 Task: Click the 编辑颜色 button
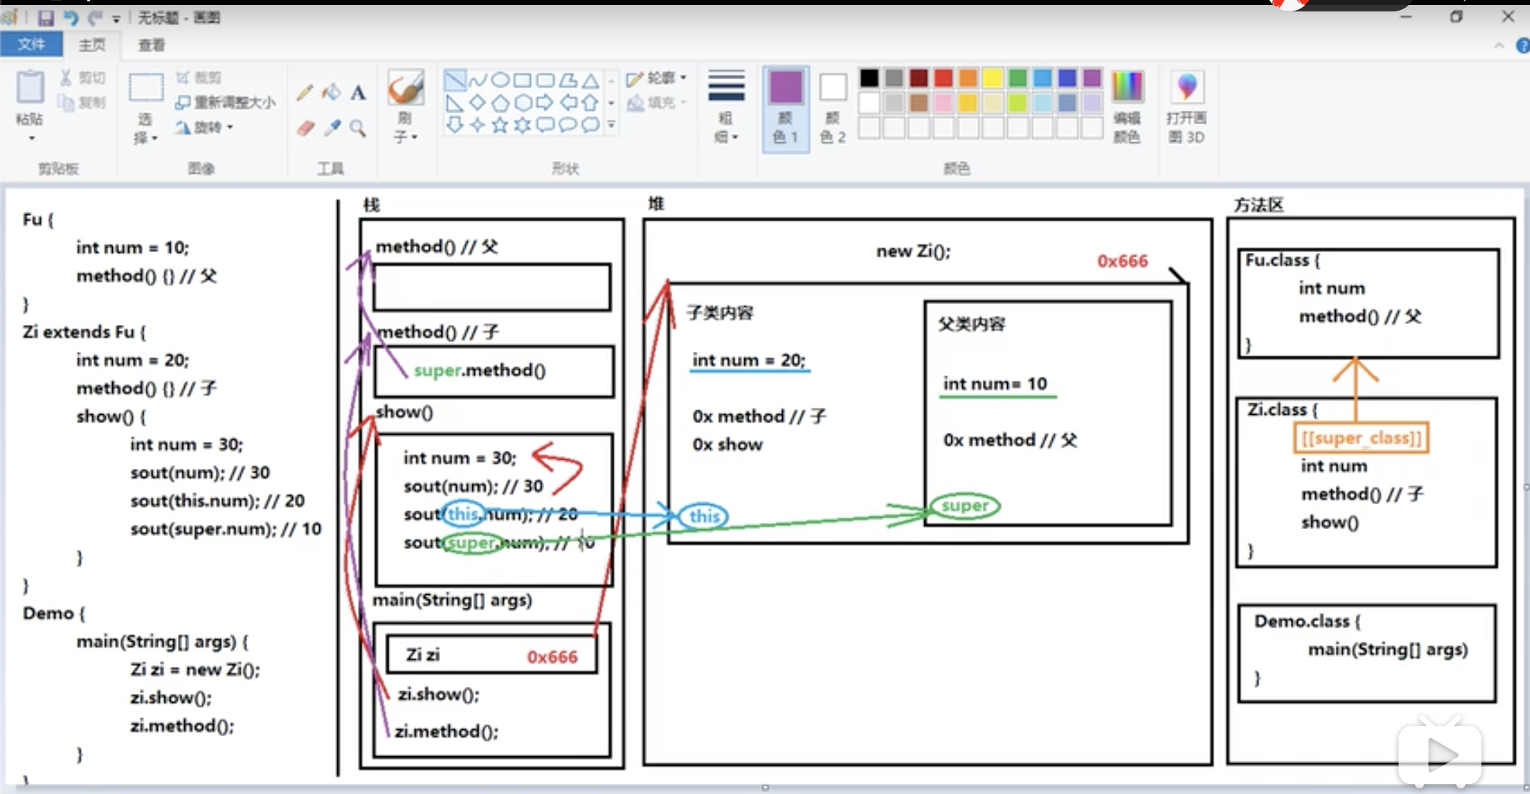pyautogui.click(x=1127, y=107)
